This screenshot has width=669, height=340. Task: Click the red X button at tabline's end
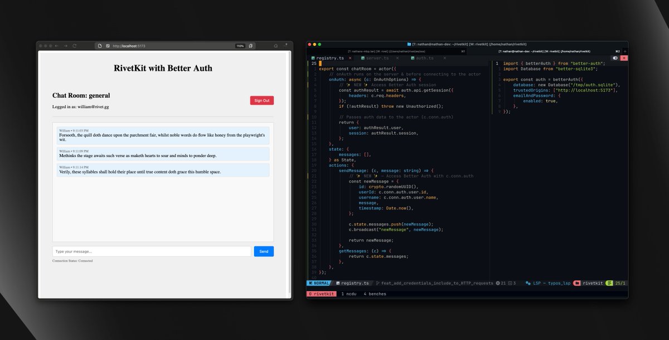[x=624, y=58]
